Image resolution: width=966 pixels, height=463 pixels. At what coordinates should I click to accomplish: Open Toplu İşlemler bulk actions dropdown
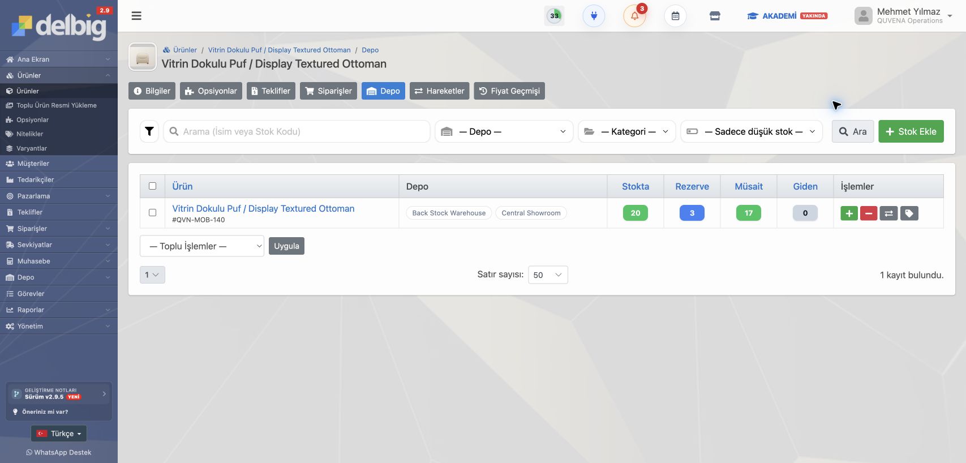(x=202, y=246)
